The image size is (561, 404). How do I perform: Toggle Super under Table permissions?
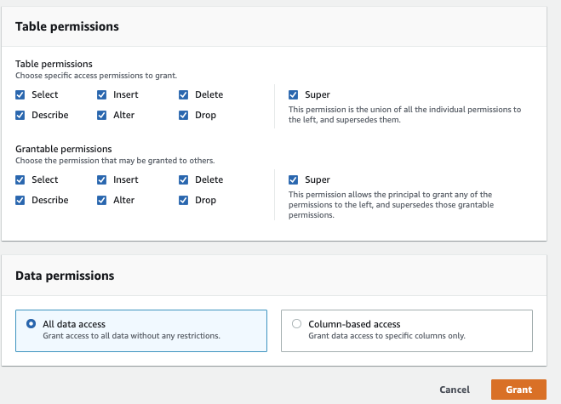pyautogui.click(x=294, y=94)
